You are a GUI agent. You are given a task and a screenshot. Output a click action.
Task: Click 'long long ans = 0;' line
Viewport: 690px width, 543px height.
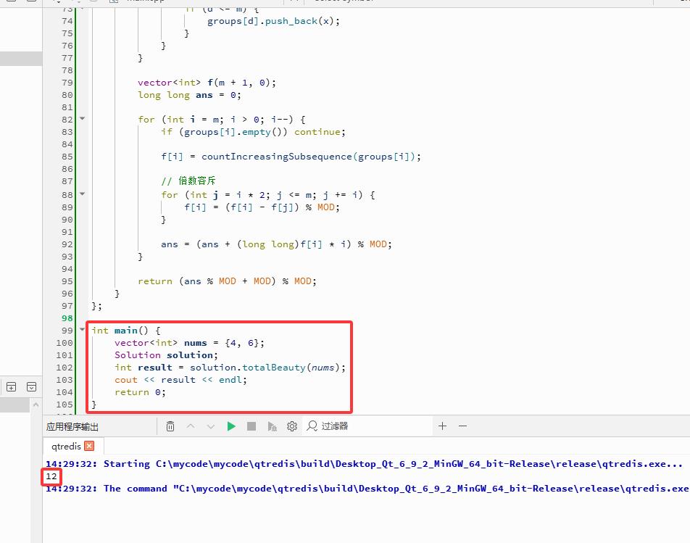click(x=189, y=95)
